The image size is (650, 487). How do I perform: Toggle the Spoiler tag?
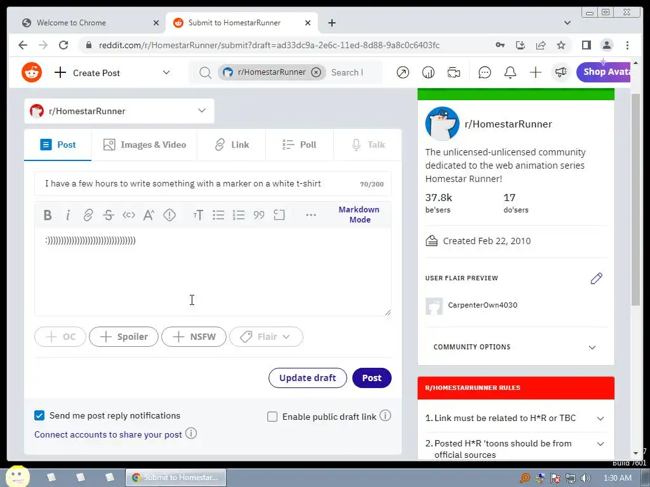(x=124, y=337)
